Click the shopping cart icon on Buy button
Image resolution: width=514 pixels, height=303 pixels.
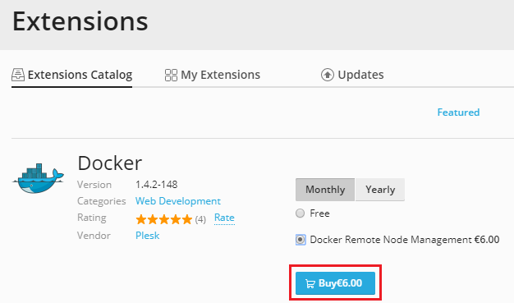pyautogui.click(x=310, y=283)
